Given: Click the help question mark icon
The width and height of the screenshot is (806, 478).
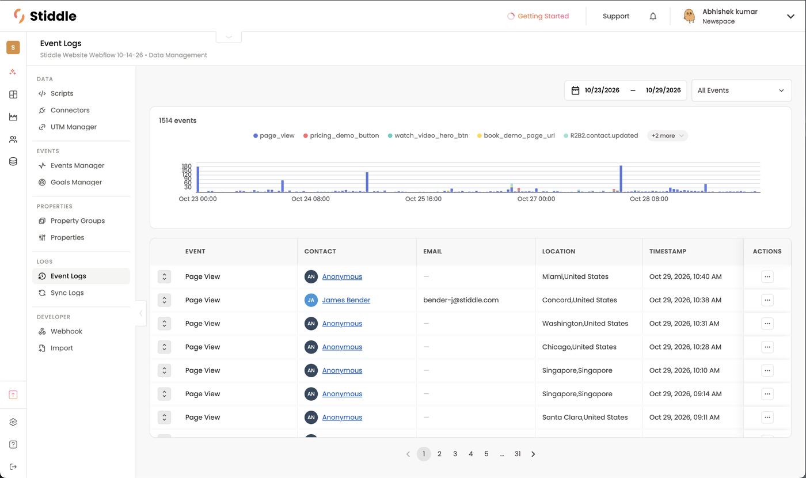Looking at the screenshot, I should coord(13,444).
